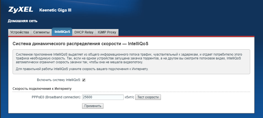Click the кбит/с unit label

pyautogui.click(x=129, y=97)
